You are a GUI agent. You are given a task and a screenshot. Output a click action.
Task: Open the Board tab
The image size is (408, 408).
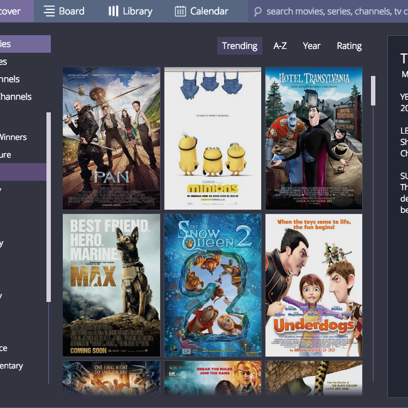point(64,11)
